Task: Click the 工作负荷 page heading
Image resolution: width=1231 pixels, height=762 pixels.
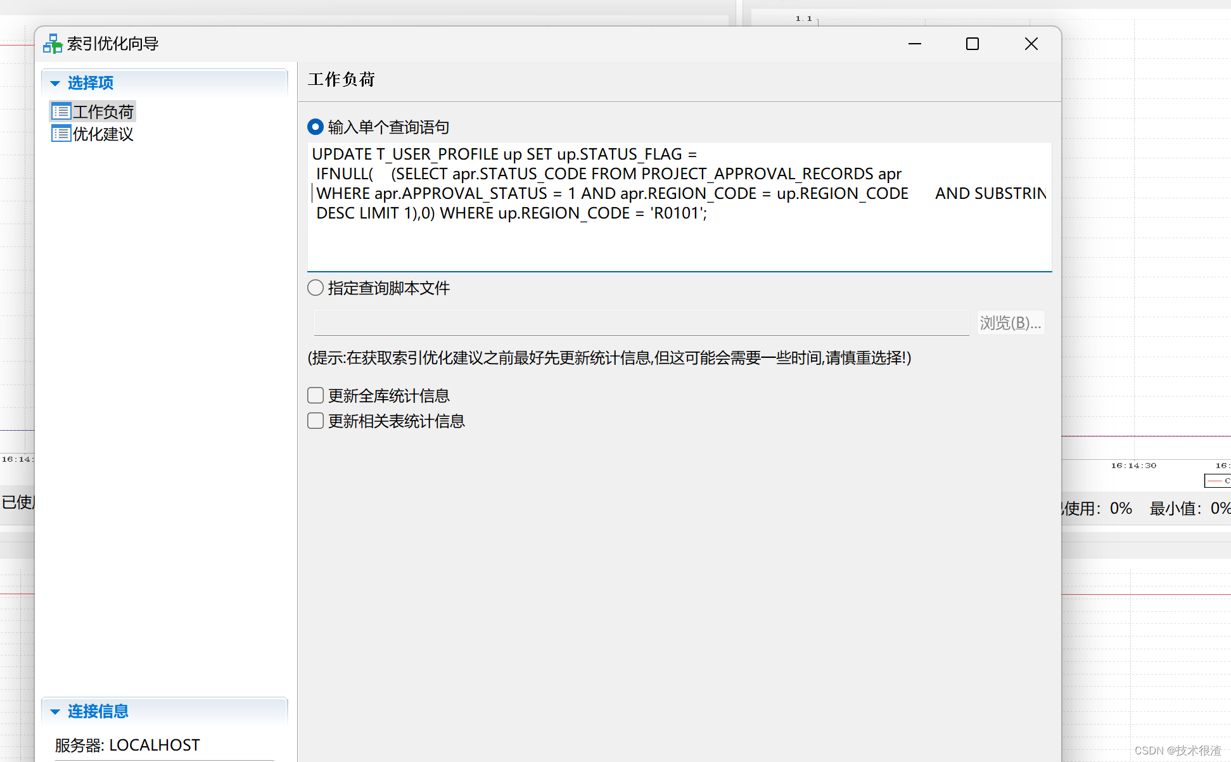Action: 341,79
